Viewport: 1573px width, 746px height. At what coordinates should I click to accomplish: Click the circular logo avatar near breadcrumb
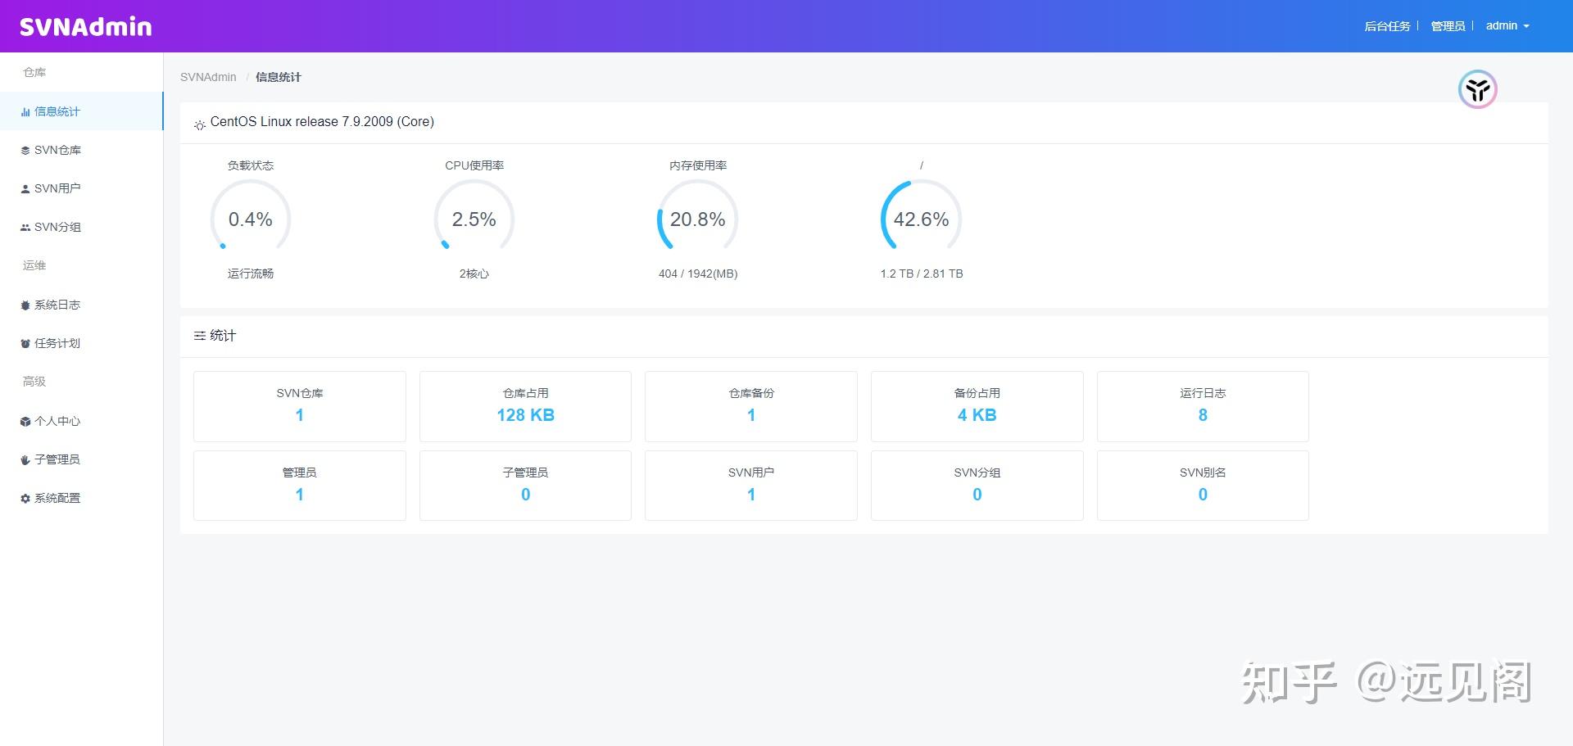(x=1476, y=89)
